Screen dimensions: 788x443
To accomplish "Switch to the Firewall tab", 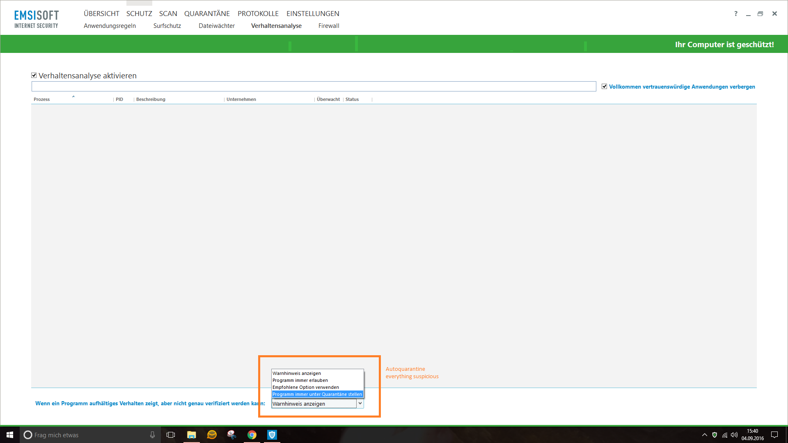I will (x=329, y=26).
